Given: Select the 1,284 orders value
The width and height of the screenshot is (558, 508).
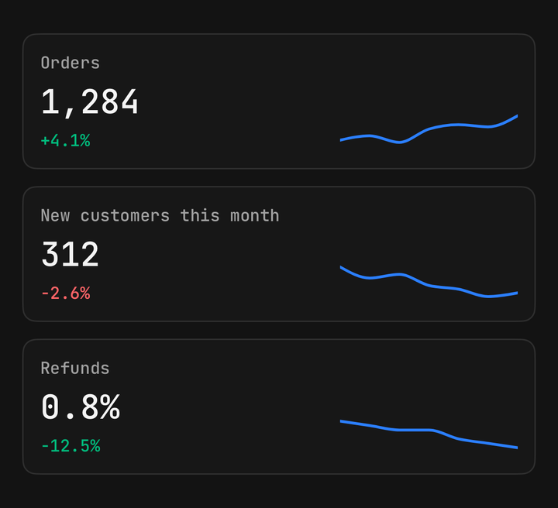Looking at the screenshot, I should point(89,102).
